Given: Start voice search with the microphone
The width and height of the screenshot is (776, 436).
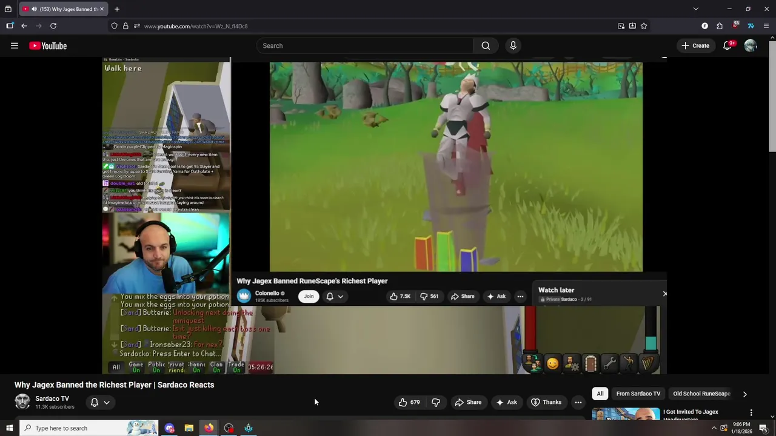Looking at the screenshot, I should click(x=513, y=45).
